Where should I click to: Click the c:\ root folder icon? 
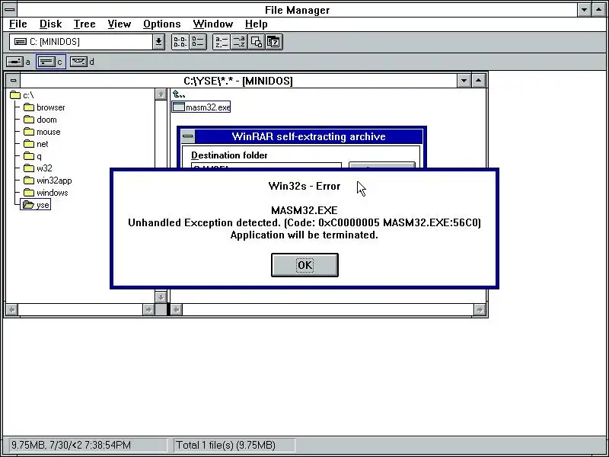point(15,95)
